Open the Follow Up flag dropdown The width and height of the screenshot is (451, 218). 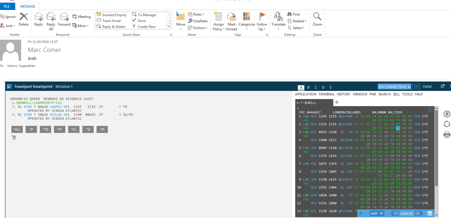[x=262, y=21]
